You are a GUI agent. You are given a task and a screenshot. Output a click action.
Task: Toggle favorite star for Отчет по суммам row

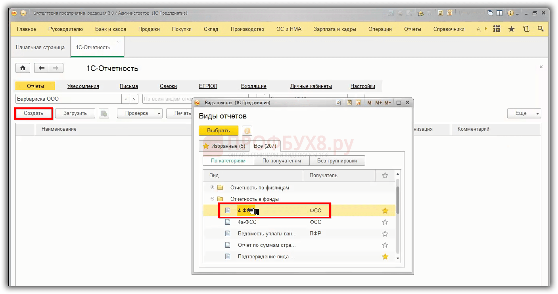(x=385, y=245)
